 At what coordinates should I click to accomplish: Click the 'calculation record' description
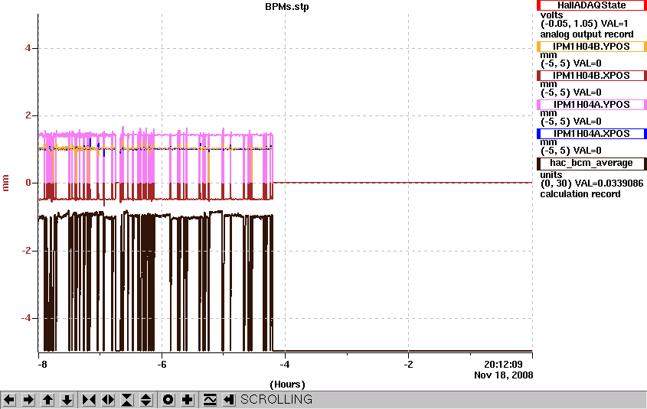[x=580, y=194]
